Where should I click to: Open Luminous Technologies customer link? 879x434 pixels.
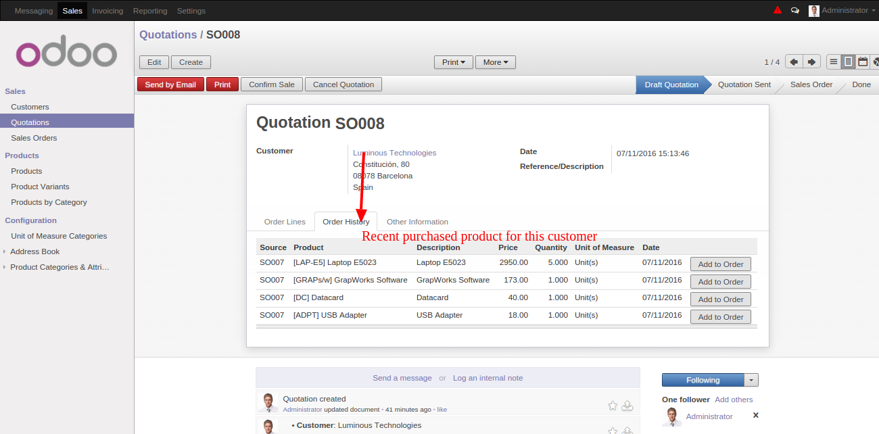pos(394,153)
